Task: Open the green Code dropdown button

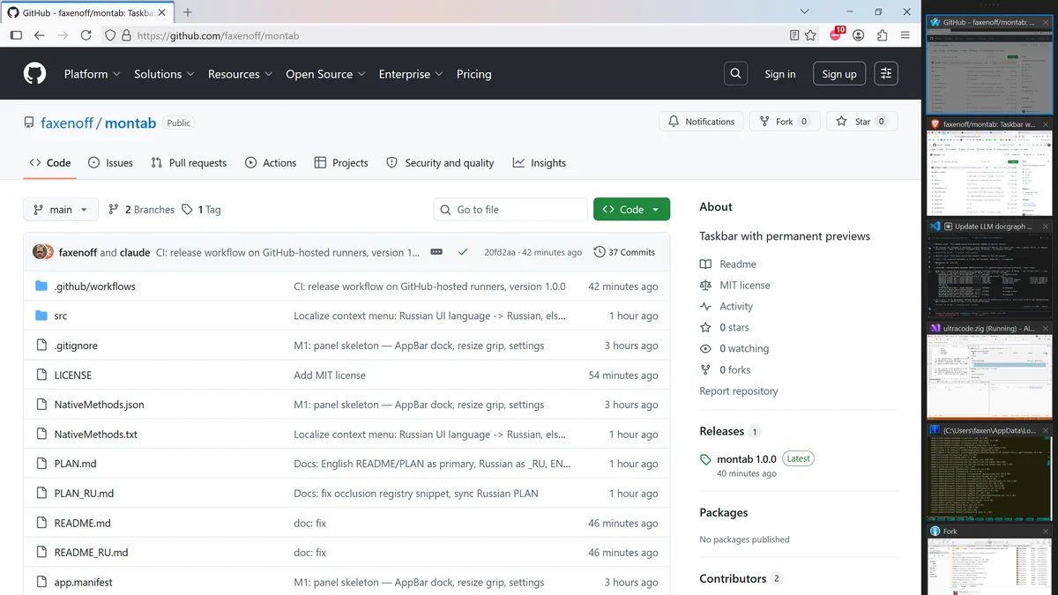Action: pos(631,210)
